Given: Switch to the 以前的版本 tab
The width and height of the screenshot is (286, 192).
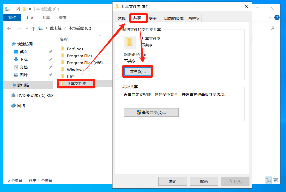Looking at the screenshot, I should click(174, 19).
